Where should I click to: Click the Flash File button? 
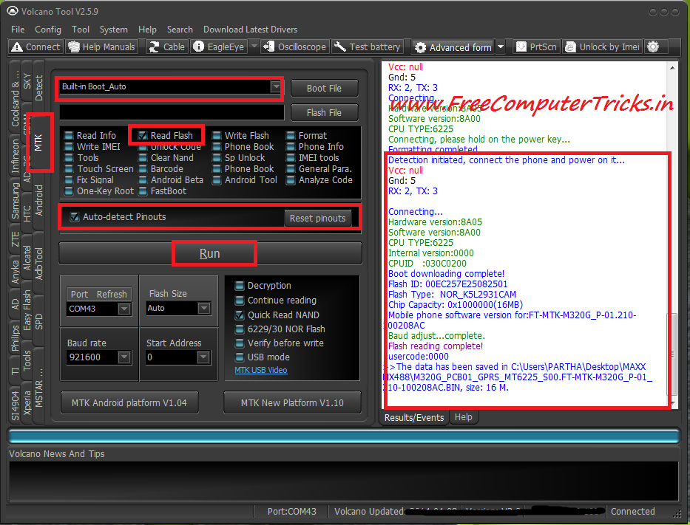(x=325, y=113)
